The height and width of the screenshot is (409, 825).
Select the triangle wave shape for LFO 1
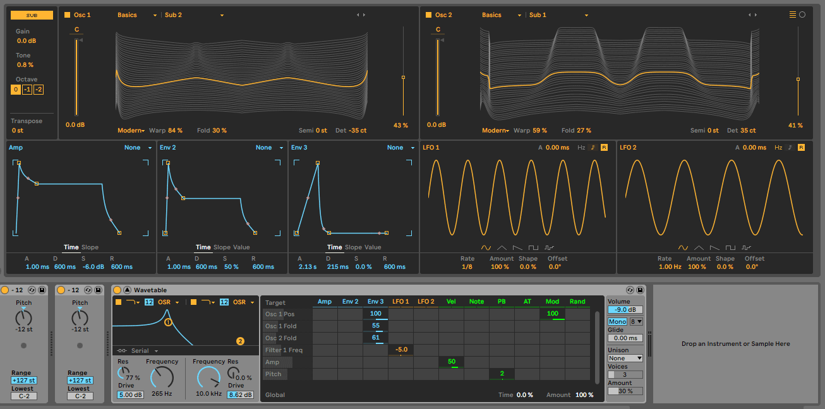pyautogui.click(x=502, y=247)
